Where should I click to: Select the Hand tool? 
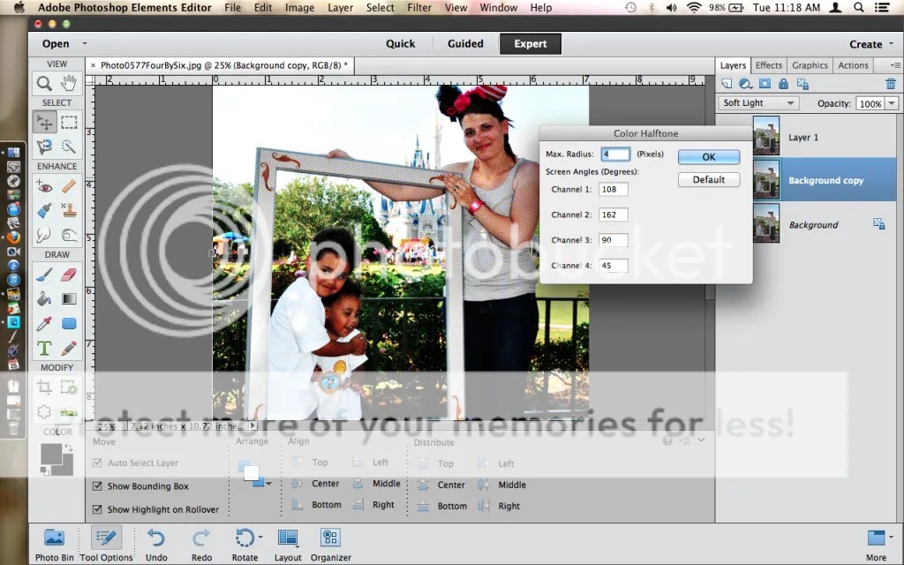(x=69, y=84)
